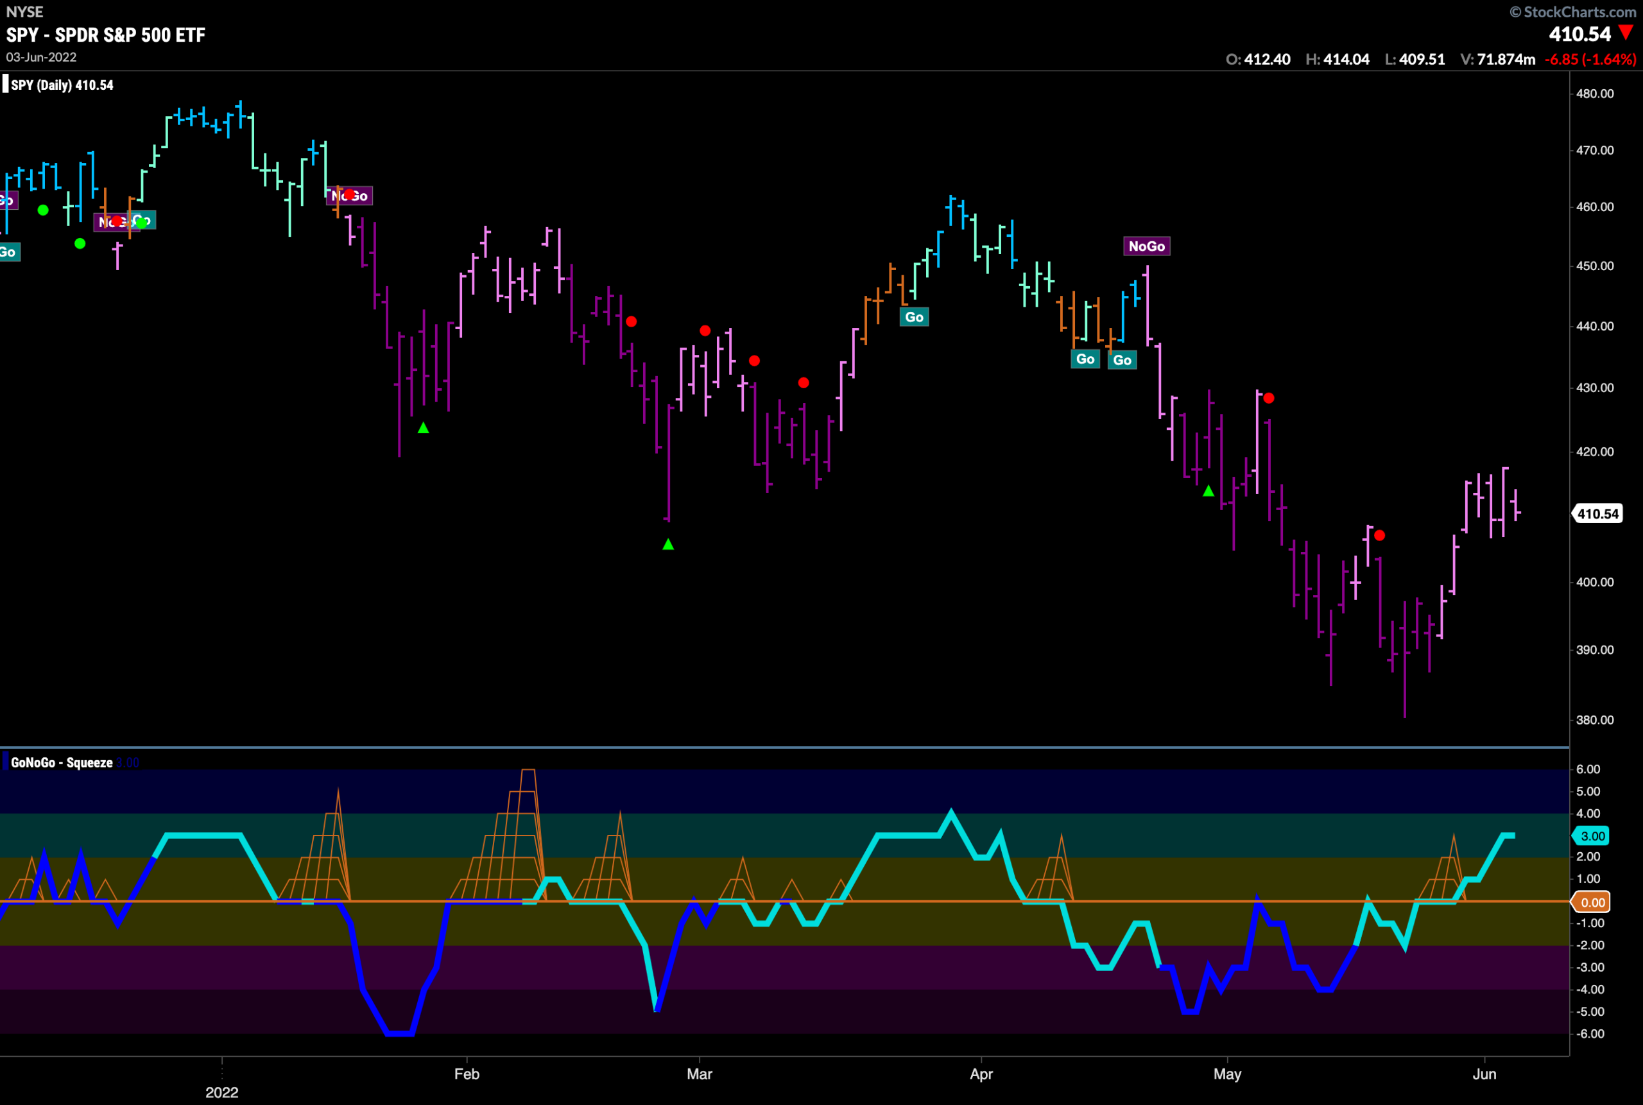Click the red dot near the early May high

pos(1269,398)
